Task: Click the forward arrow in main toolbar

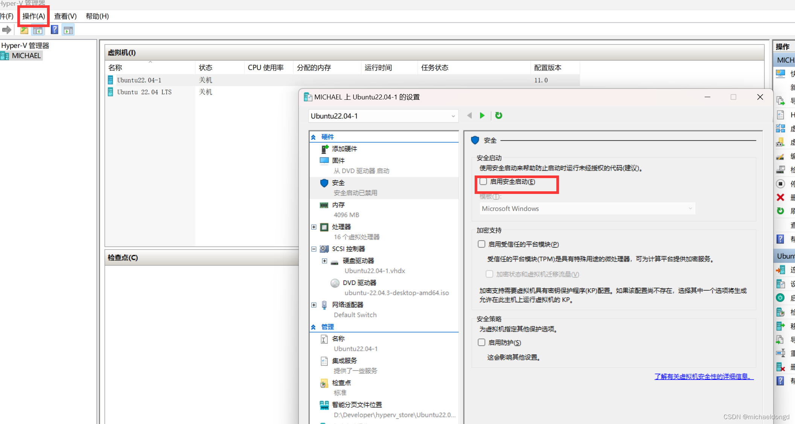Action: click(6, 30)
